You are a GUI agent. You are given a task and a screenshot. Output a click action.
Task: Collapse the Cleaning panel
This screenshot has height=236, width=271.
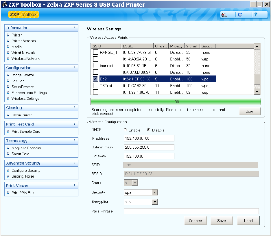coord(75,108)
